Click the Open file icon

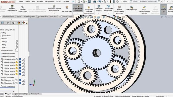pyautogui.click(x=84, y=2)
